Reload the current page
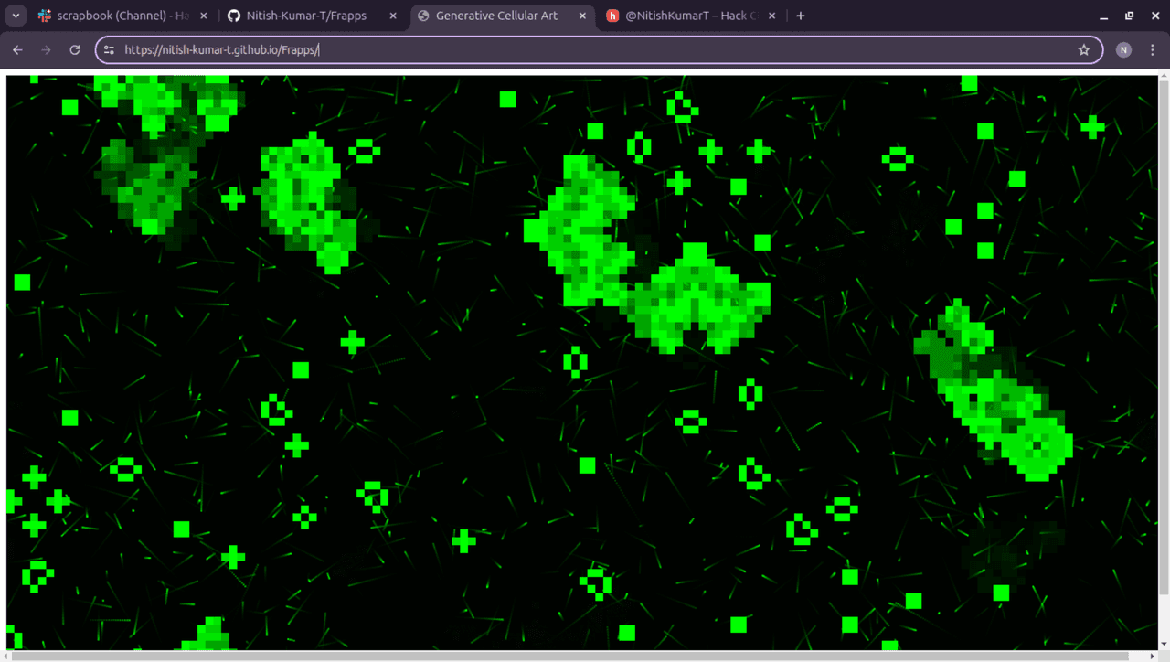 pos(75,50)
